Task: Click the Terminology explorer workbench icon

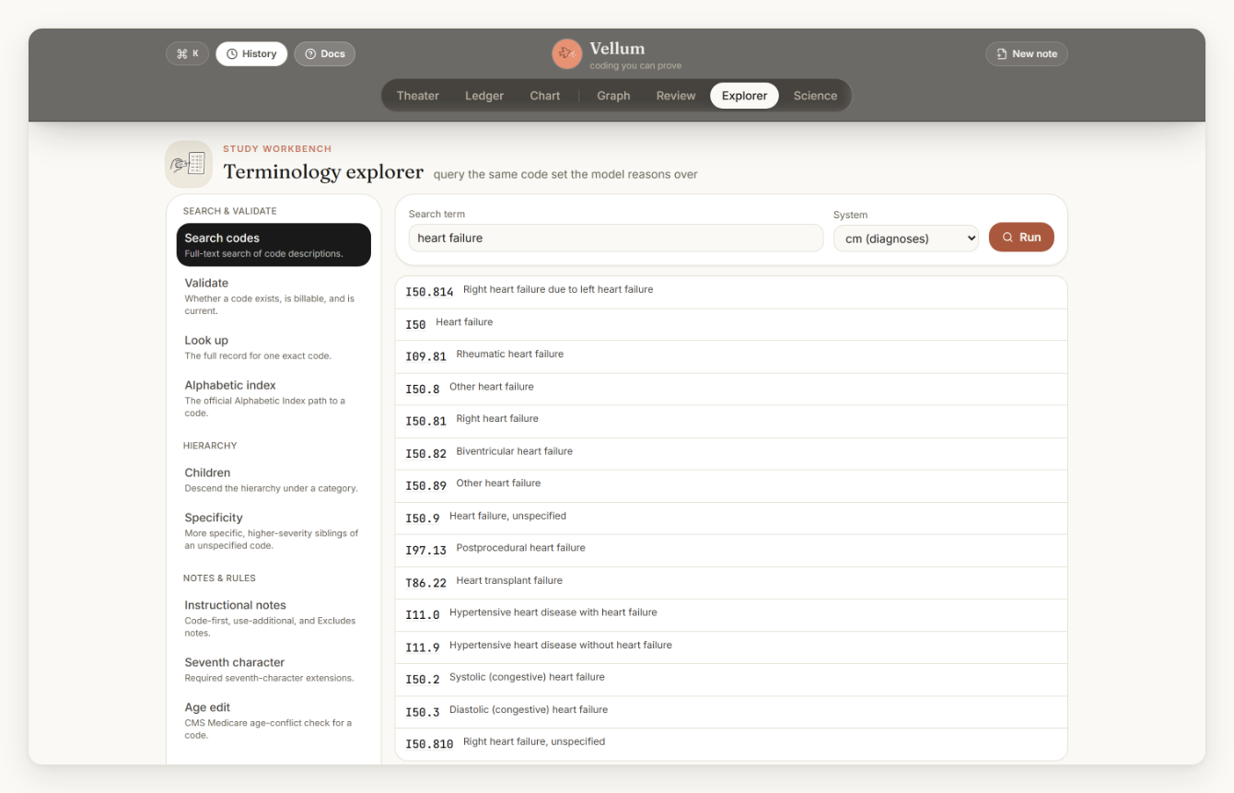Action: tap(189, 164)
